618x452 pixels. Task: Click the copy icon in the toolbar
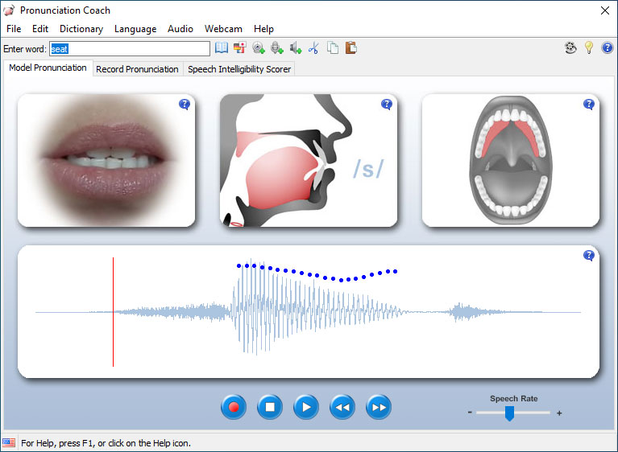(332, 48)
